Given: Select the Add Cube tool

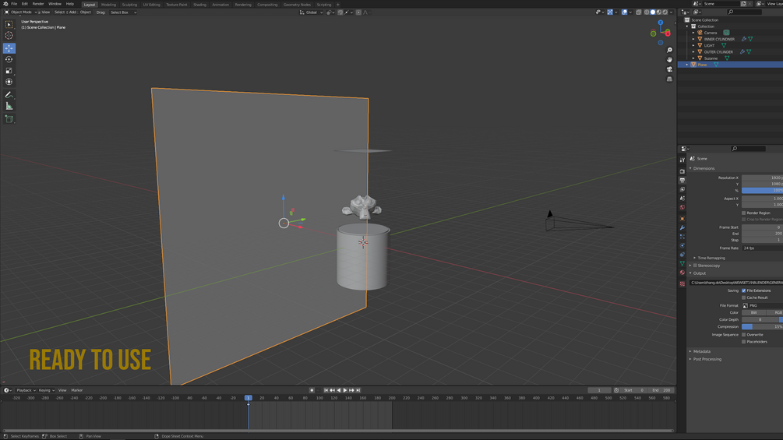Looking at the screenshot, I should pyautogui.click(x=9, y=118).
